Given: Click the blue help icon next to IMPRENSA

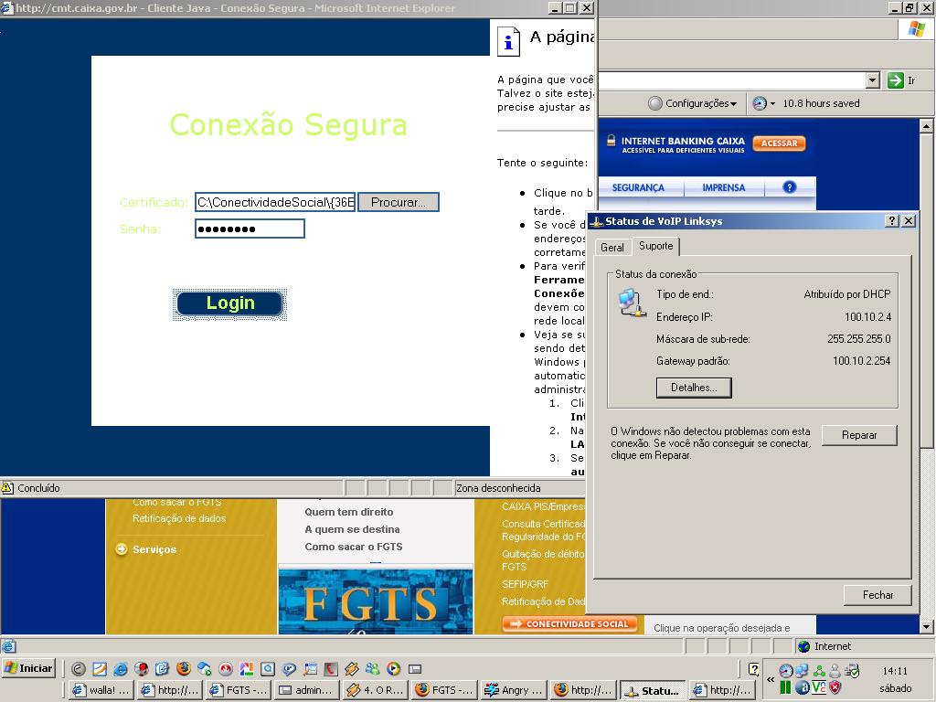Looking at the screenshot, I should (789, 187).
